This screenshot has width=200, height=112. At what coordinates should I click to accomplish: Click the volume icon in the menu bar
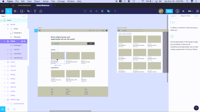pos(160,1)
